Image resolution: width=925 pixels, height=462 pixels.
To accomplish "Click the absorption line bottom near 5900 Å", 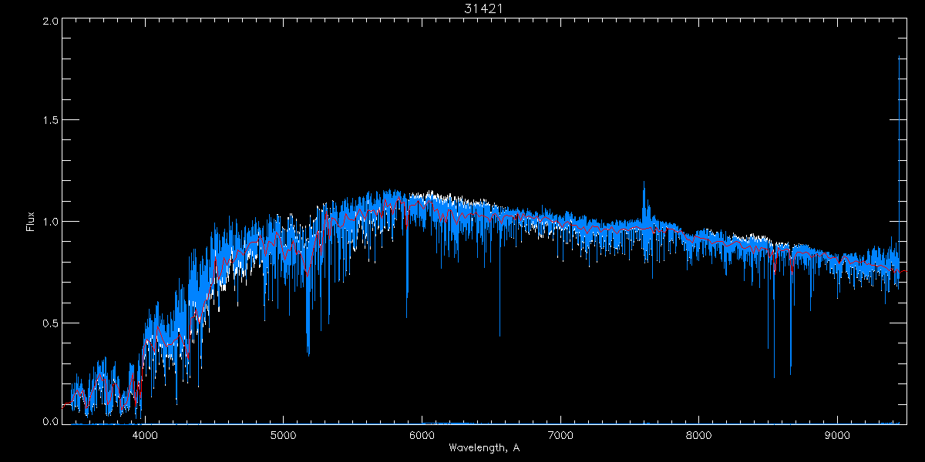I will click(407, 316).
